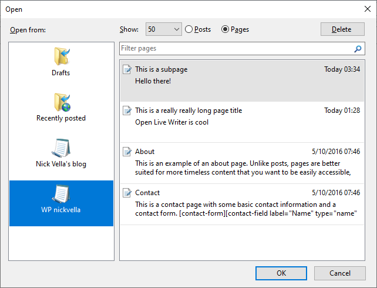Click the page icon beside Contact
Viewport: 377px width, 288px height.
pos(127,193)
